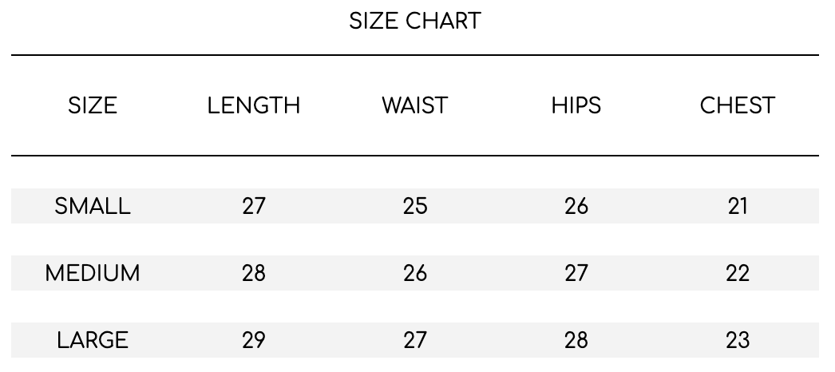This screenshot has height=372, width=835.
Task: Click Large chest value 23
Action: (738, 340)
